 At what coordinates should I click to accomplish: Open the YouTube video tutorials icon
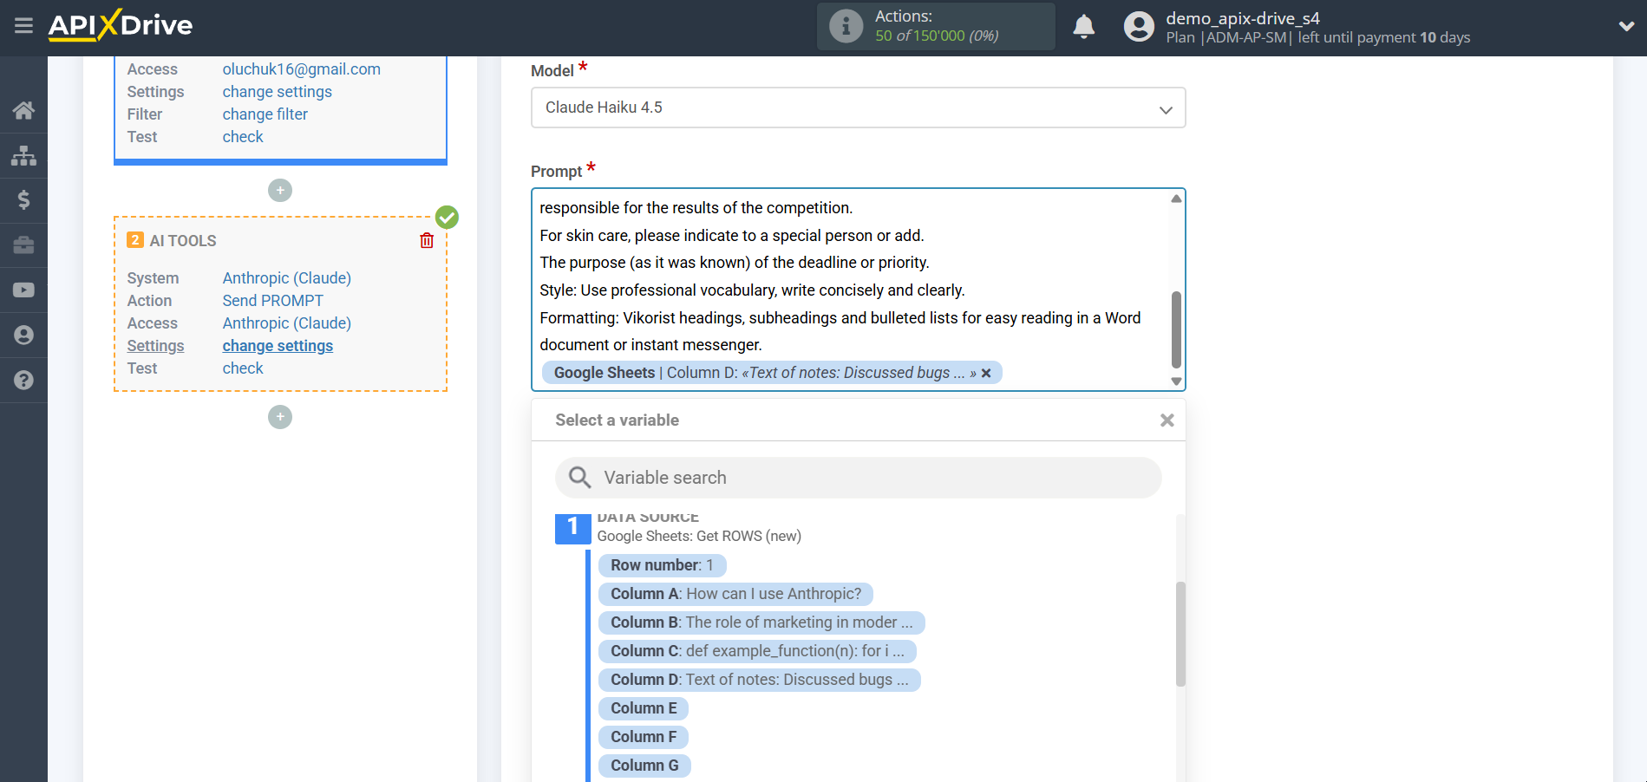(x=23, y=290)
